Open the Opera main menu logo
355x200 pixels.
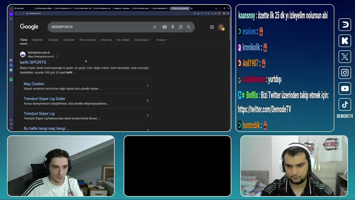point(11,9)
